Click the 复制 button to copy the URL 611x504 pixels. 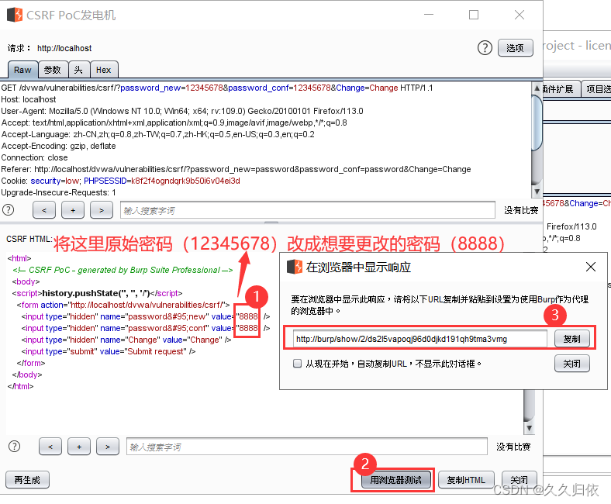pyautogui.click(x=571, y=339)
